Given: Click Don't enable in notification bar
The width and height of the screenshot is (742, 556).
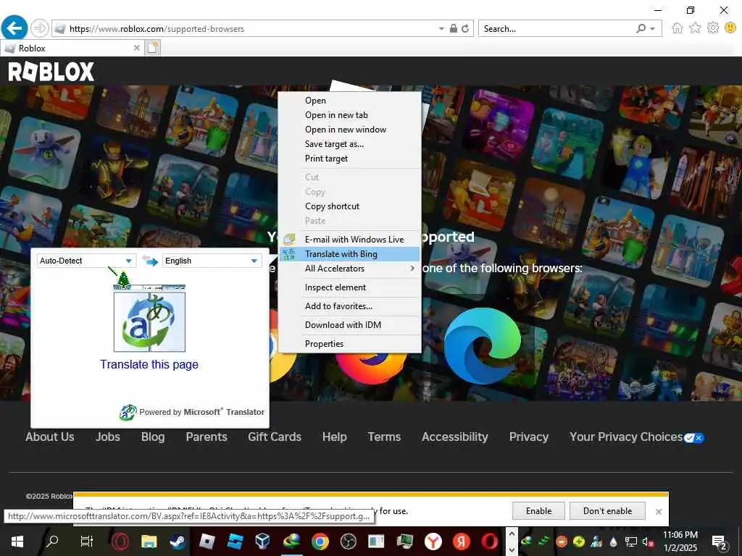Looking at the screenshot, I should (608, 511).
